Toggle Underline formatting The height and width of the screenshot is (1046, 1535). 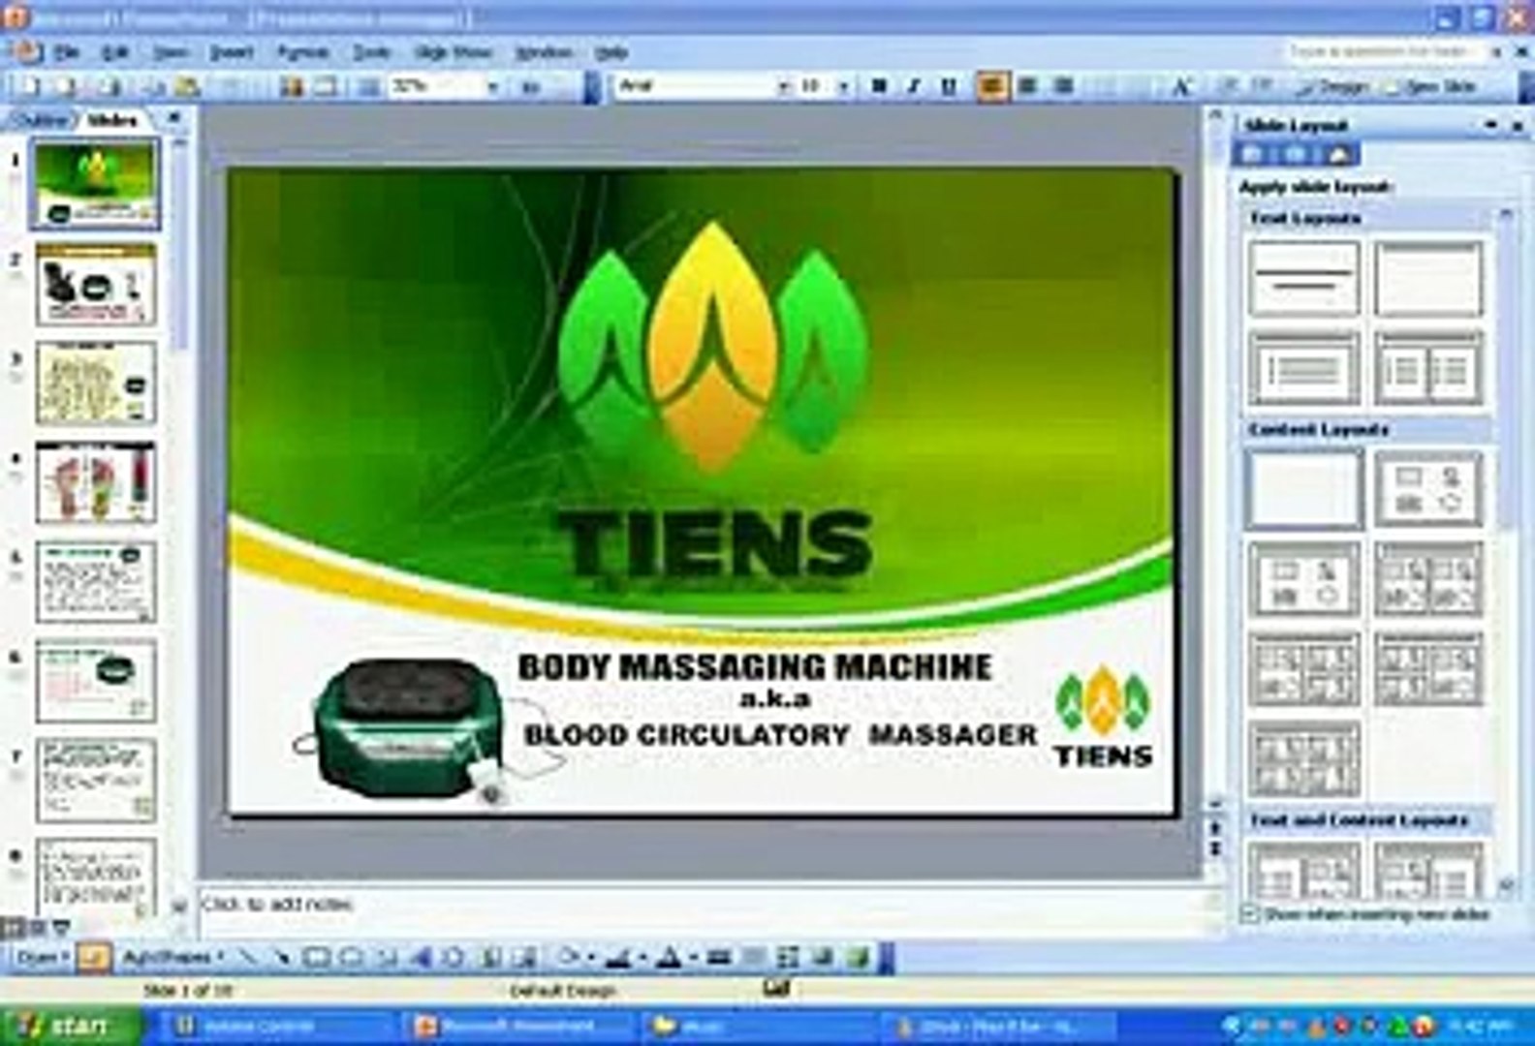tap(948, 86)
